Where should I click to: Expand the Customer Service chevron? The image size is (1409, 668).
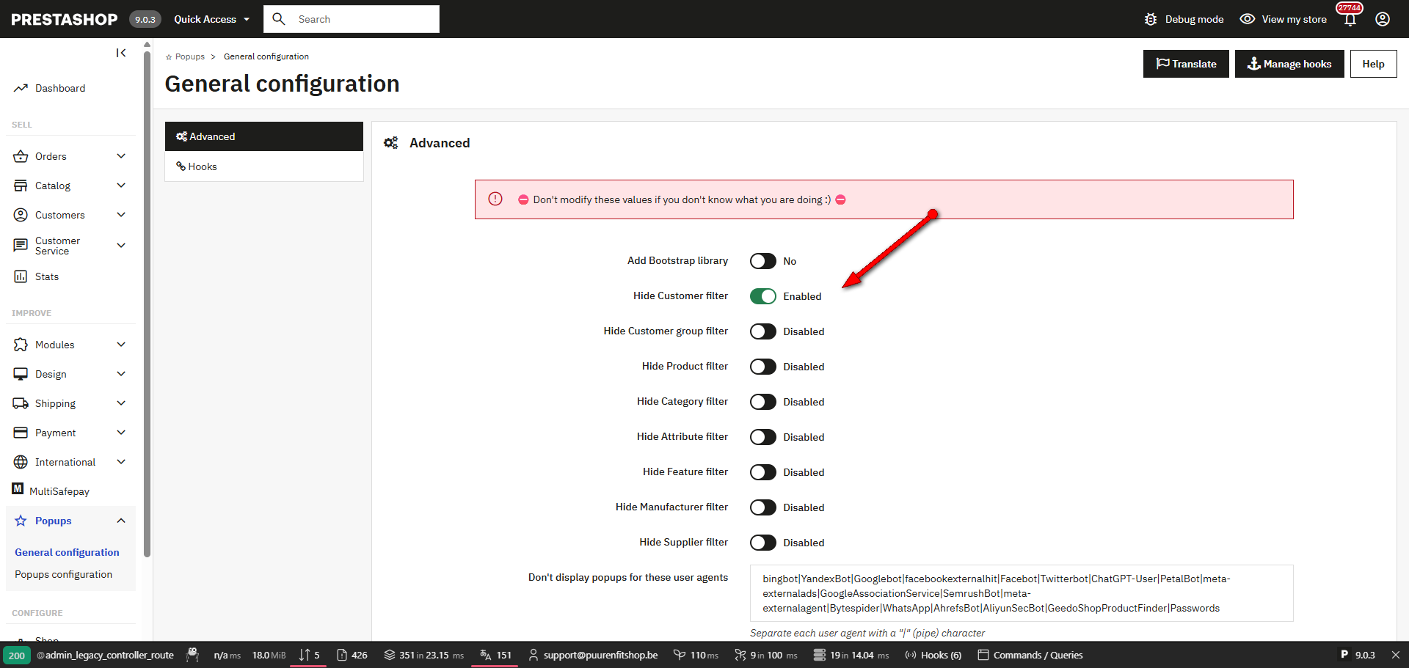121,246
